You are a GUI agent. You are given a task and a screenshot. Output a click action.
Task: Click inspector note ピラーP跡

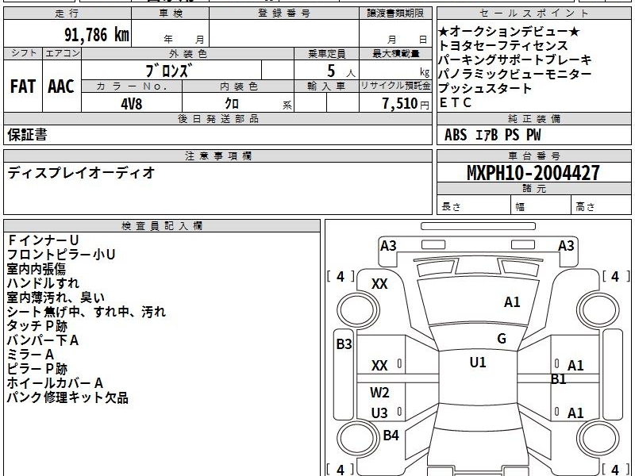(37, 369)
